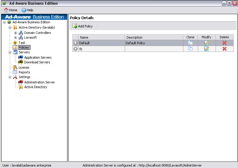Click the Application Servers monitor icon

click(21, 57)
